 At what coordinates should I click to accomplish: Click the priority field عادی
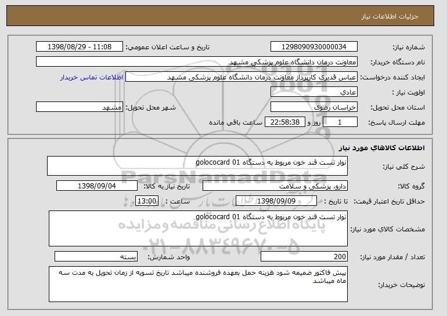[314, 92]
